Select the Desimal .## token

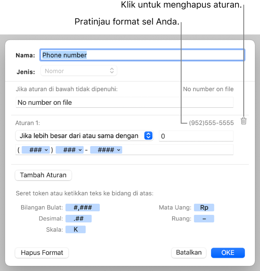[x=78, y=218]
